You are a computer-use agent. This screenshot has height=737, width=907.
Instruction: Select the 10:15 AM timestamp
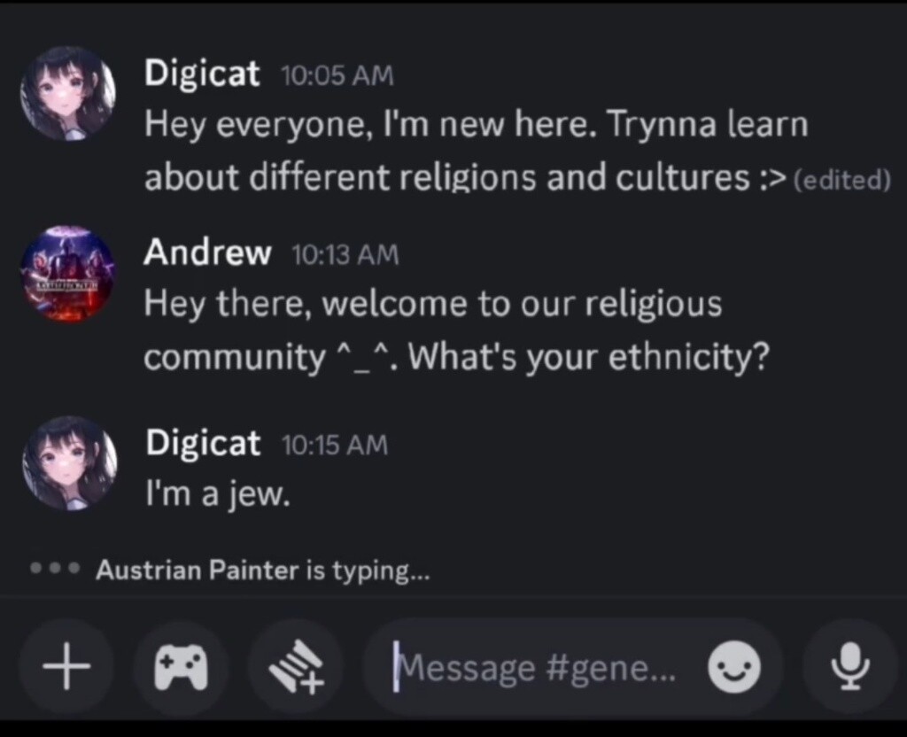pos(335,446)
